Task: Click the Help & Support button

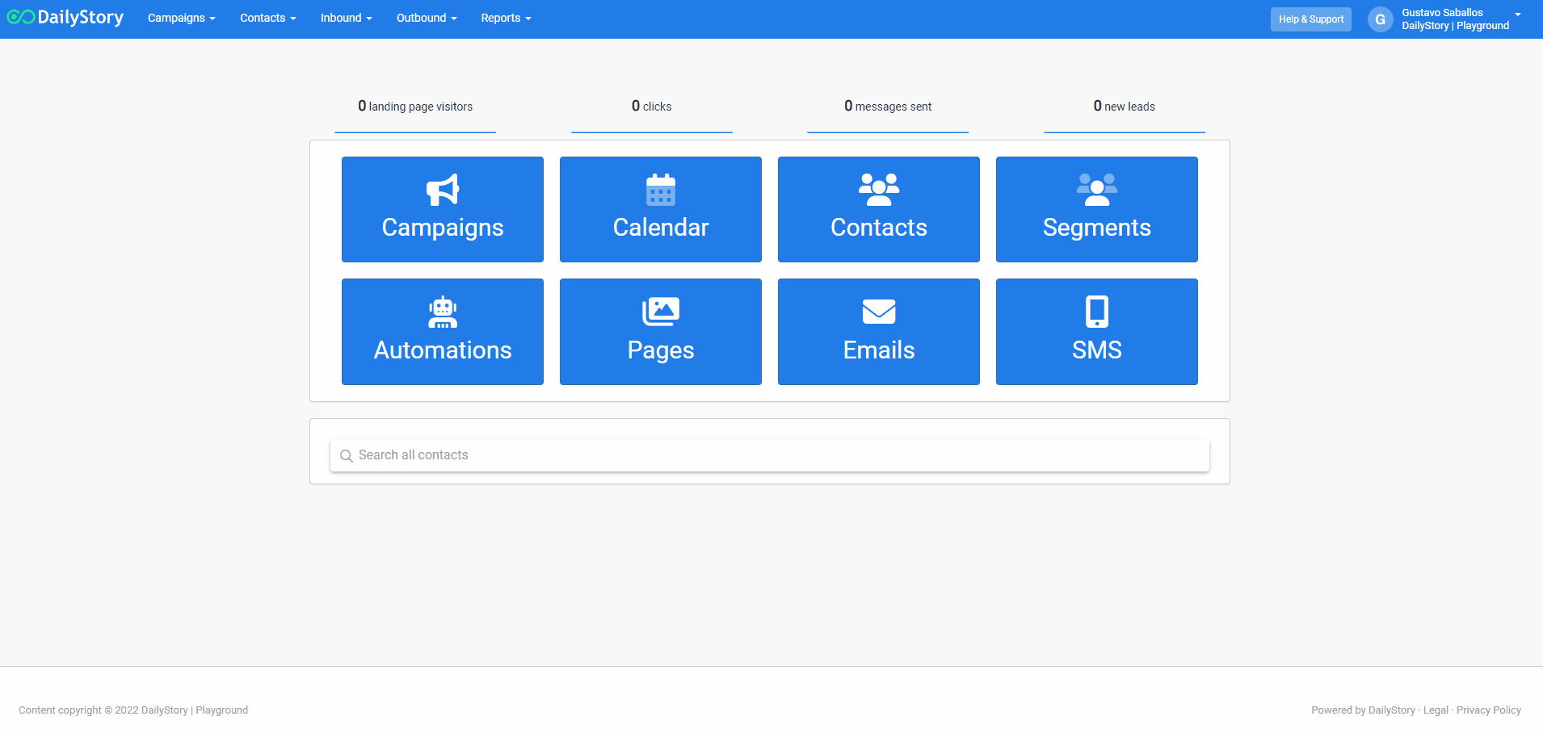Action: point(1310,19)
